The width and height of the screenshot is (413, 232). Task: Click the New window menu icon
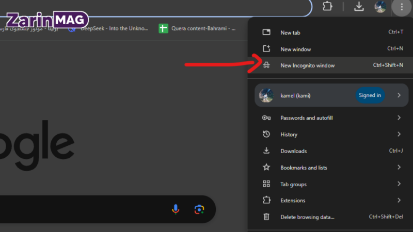coord(266,48)
